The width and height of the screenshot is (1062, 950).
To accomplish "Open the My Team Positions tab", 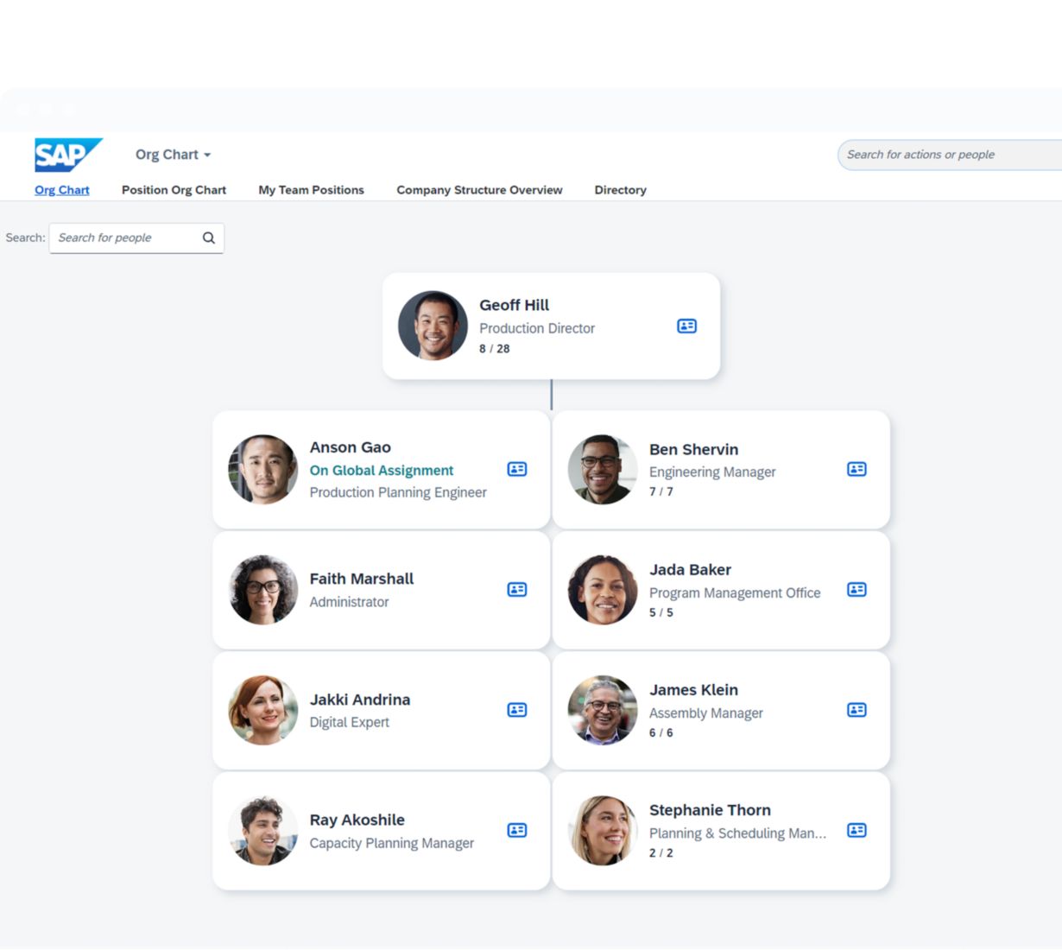I will click(x=311, y=190).
